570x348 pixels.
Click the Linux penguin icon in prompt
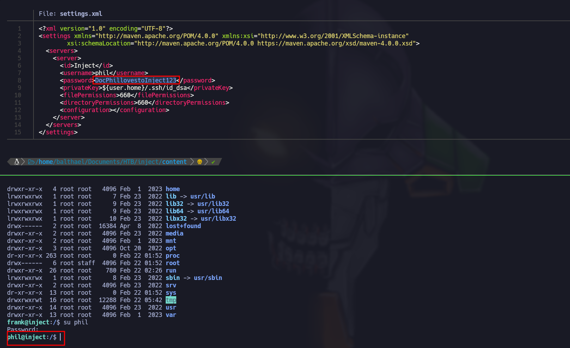coord(16,162)
